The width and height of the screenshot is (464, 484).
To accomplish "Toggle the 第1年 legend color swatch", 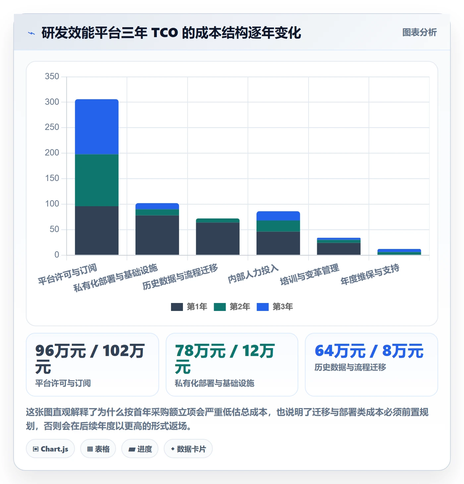I will pyautogui.click(x=177, y=307).
